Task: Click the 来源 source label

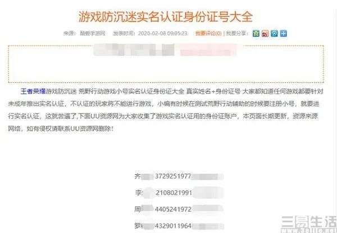Action: pos(69,34)
